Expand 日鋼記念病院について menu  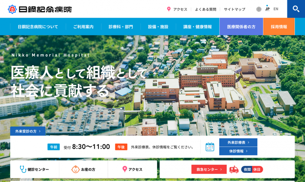38,27
